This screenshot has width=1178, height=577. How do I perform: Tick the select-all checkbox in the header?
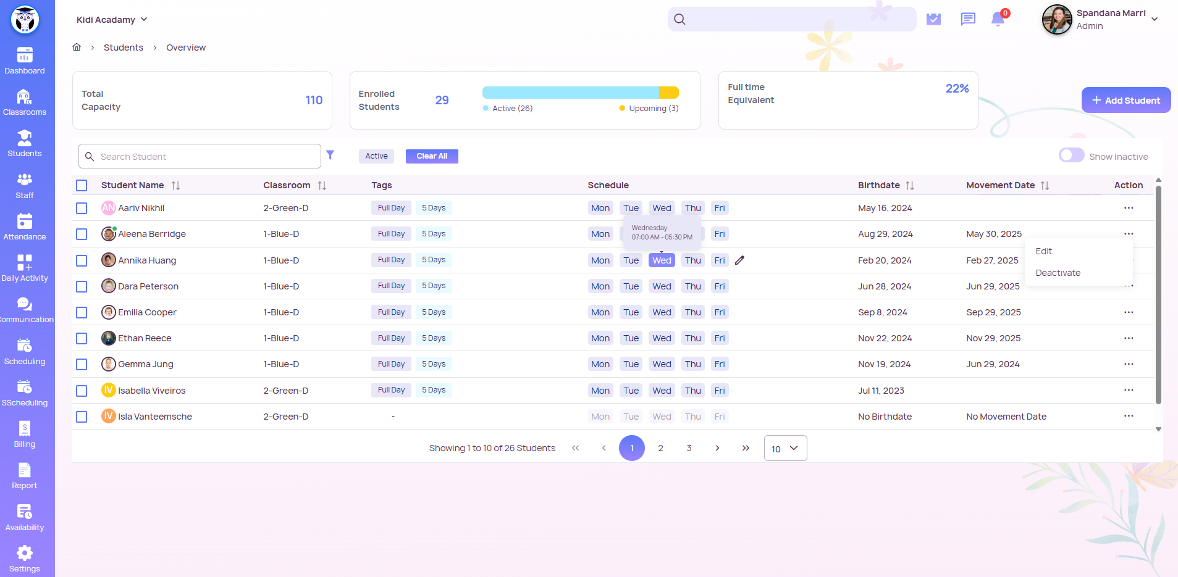82,185
